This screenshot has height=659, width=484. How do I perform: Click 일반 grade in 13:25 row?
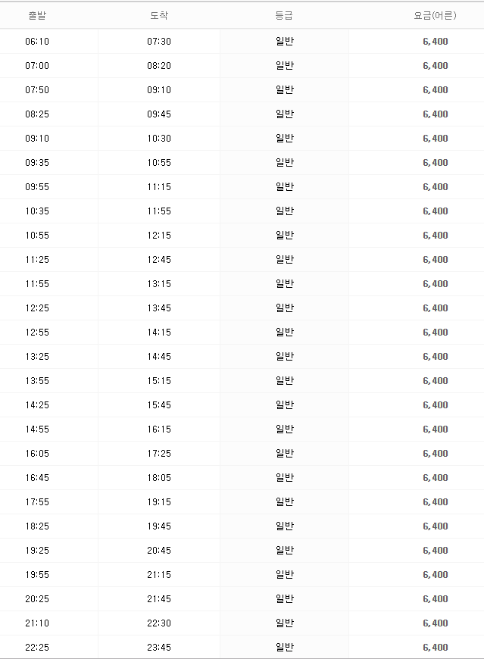(x=285, y=357)
